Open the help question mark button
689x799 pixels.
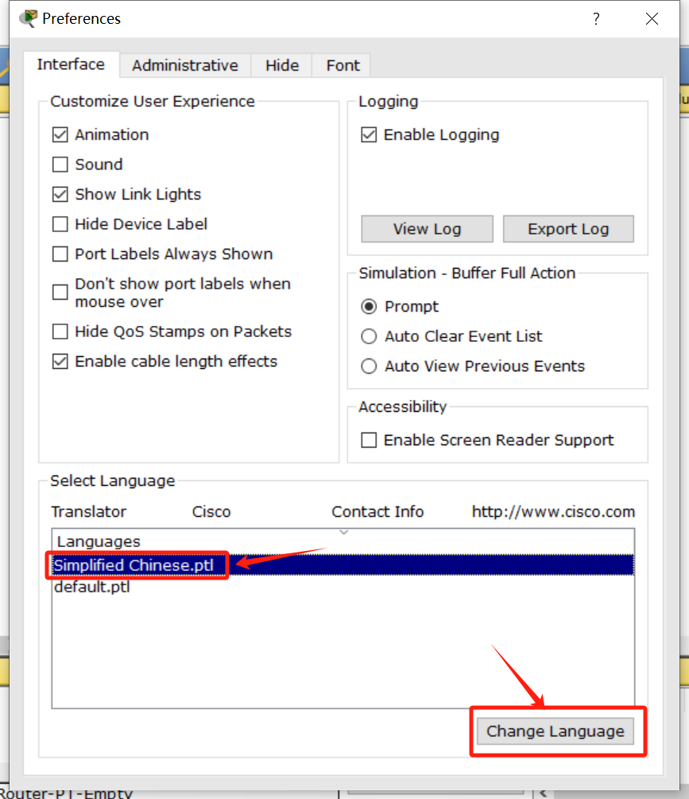coord(596,19)
